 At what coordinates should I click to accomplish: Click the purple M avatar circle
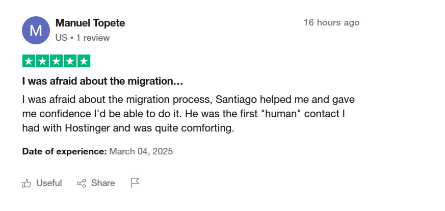click(36, 30)
